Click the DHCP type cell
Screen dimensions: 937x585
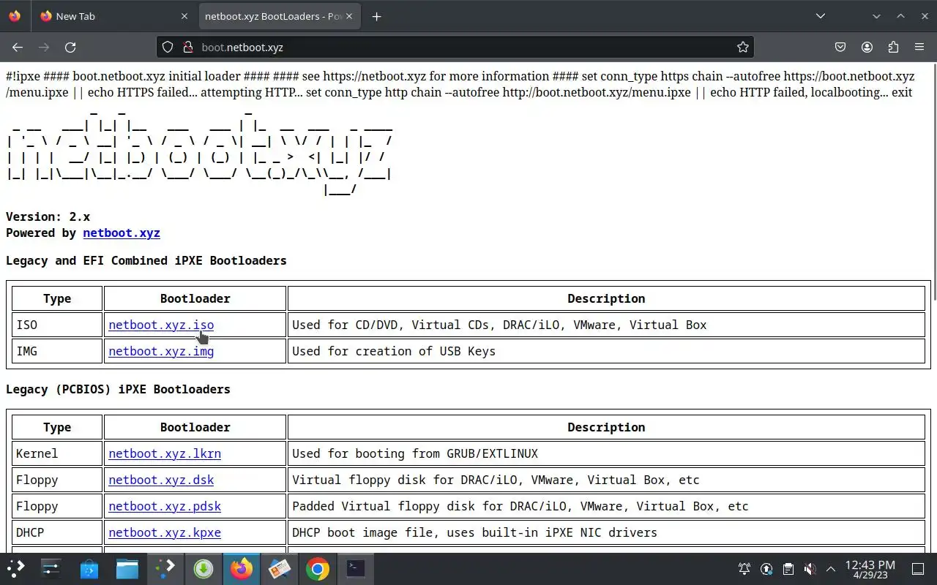coord(57,532)
